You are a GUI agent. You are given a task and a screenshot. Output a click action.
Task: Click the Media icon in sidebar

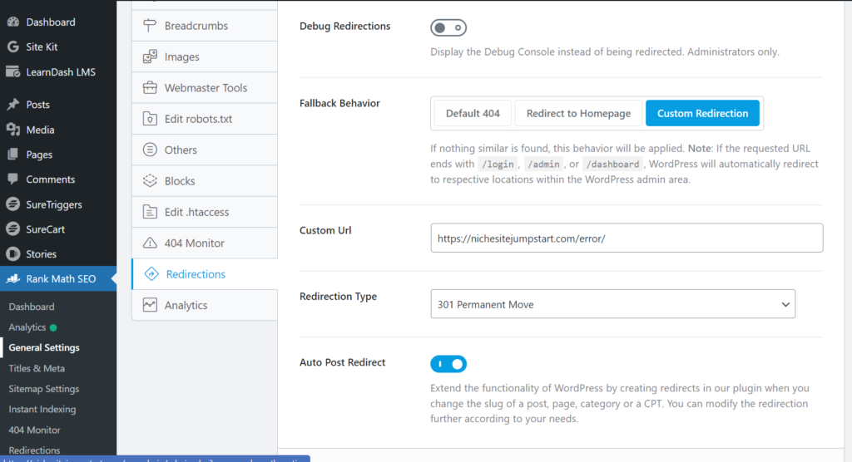point(13,129)
